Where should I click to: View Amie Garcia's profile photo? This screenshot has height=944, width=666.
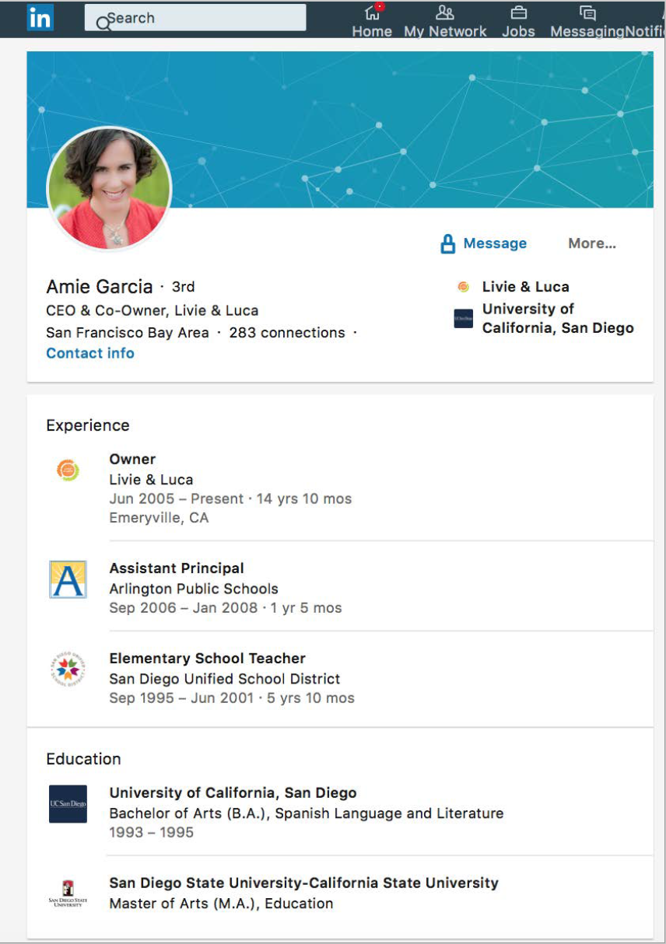point(109,189)
